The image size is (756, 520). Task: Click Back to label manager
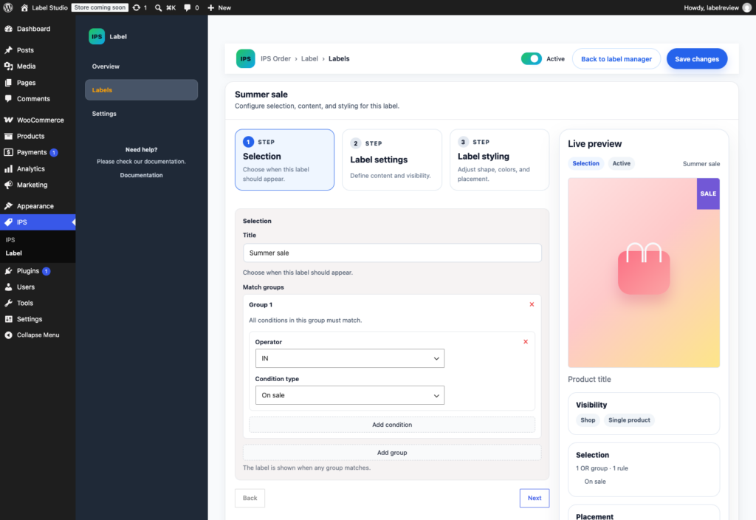[616, 59]
